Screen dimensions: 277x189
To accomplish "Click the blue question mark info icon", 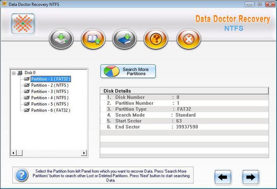I will tap(21, 175).
